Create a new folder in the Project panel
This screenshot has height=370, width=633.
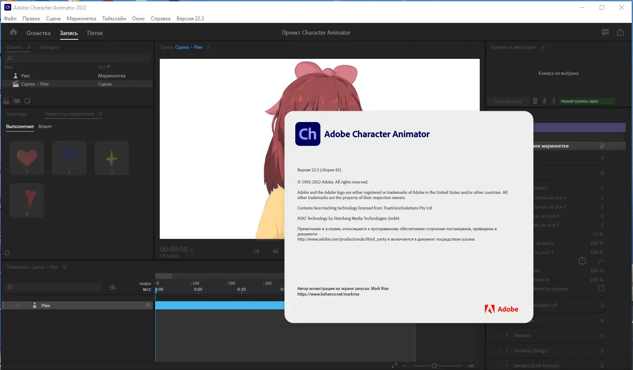(16, 100)
